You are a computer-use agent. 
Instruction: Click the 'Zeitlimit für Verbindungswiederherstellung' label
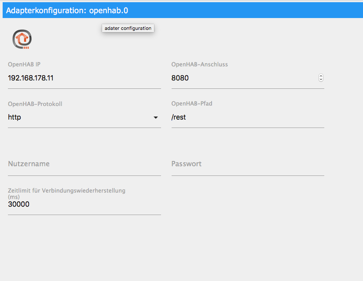click(67, 193)
